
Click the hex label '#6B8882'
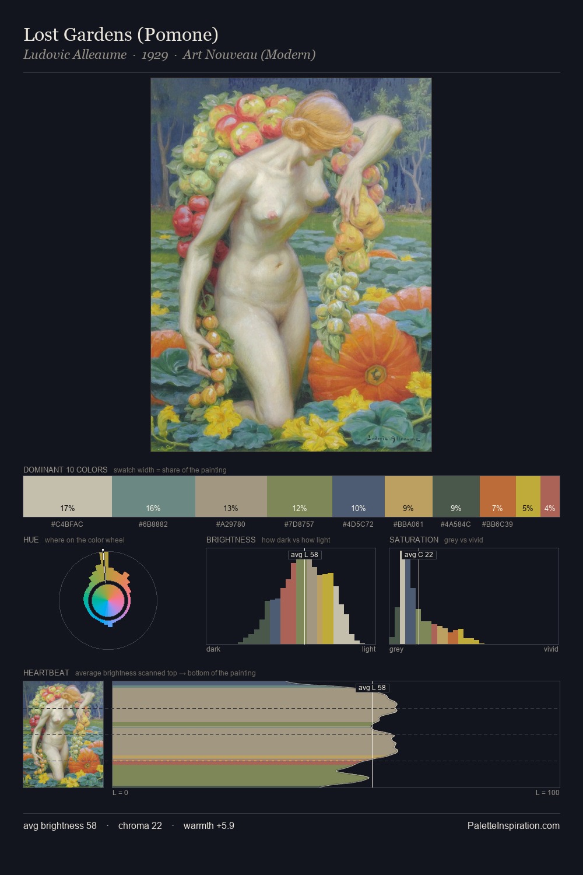click(x=153, y=524)
